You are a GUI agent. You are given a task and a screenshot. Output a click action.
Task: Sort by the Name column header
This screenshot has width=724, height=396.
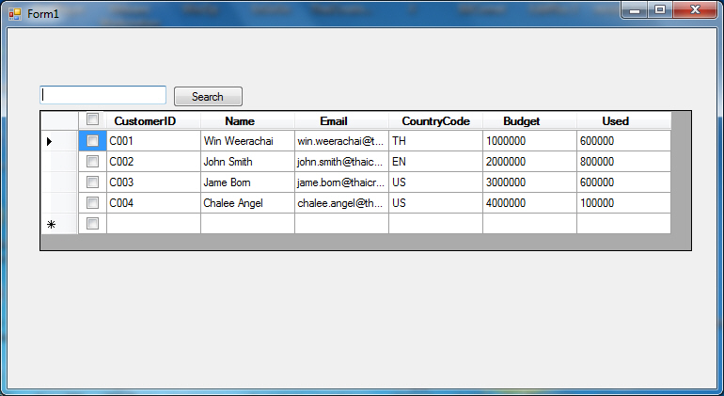[247, 120]
